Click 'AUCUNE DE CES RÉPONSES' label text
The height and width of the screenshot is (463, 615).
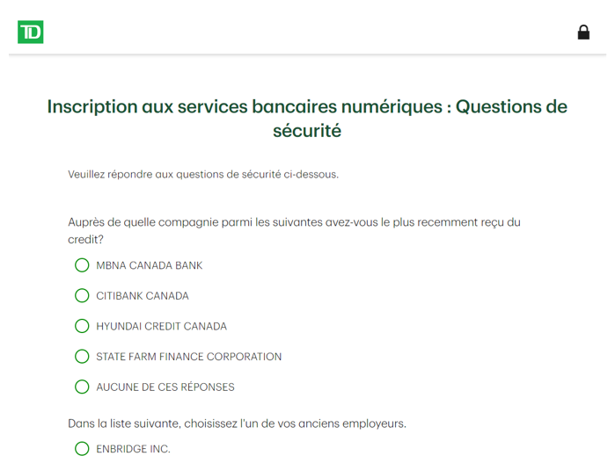tap(165, 387)
